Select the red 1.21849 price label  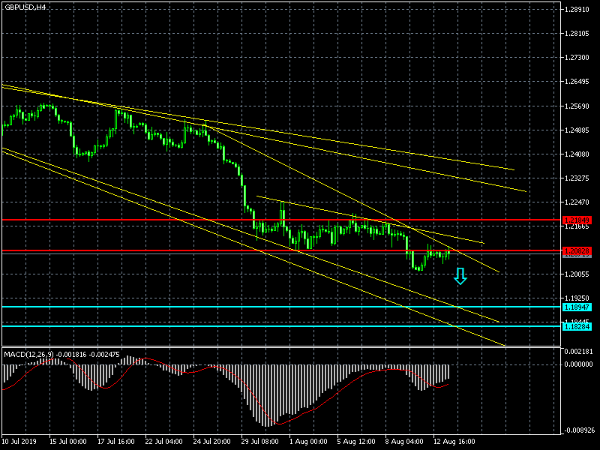click(x=577, y=220)
